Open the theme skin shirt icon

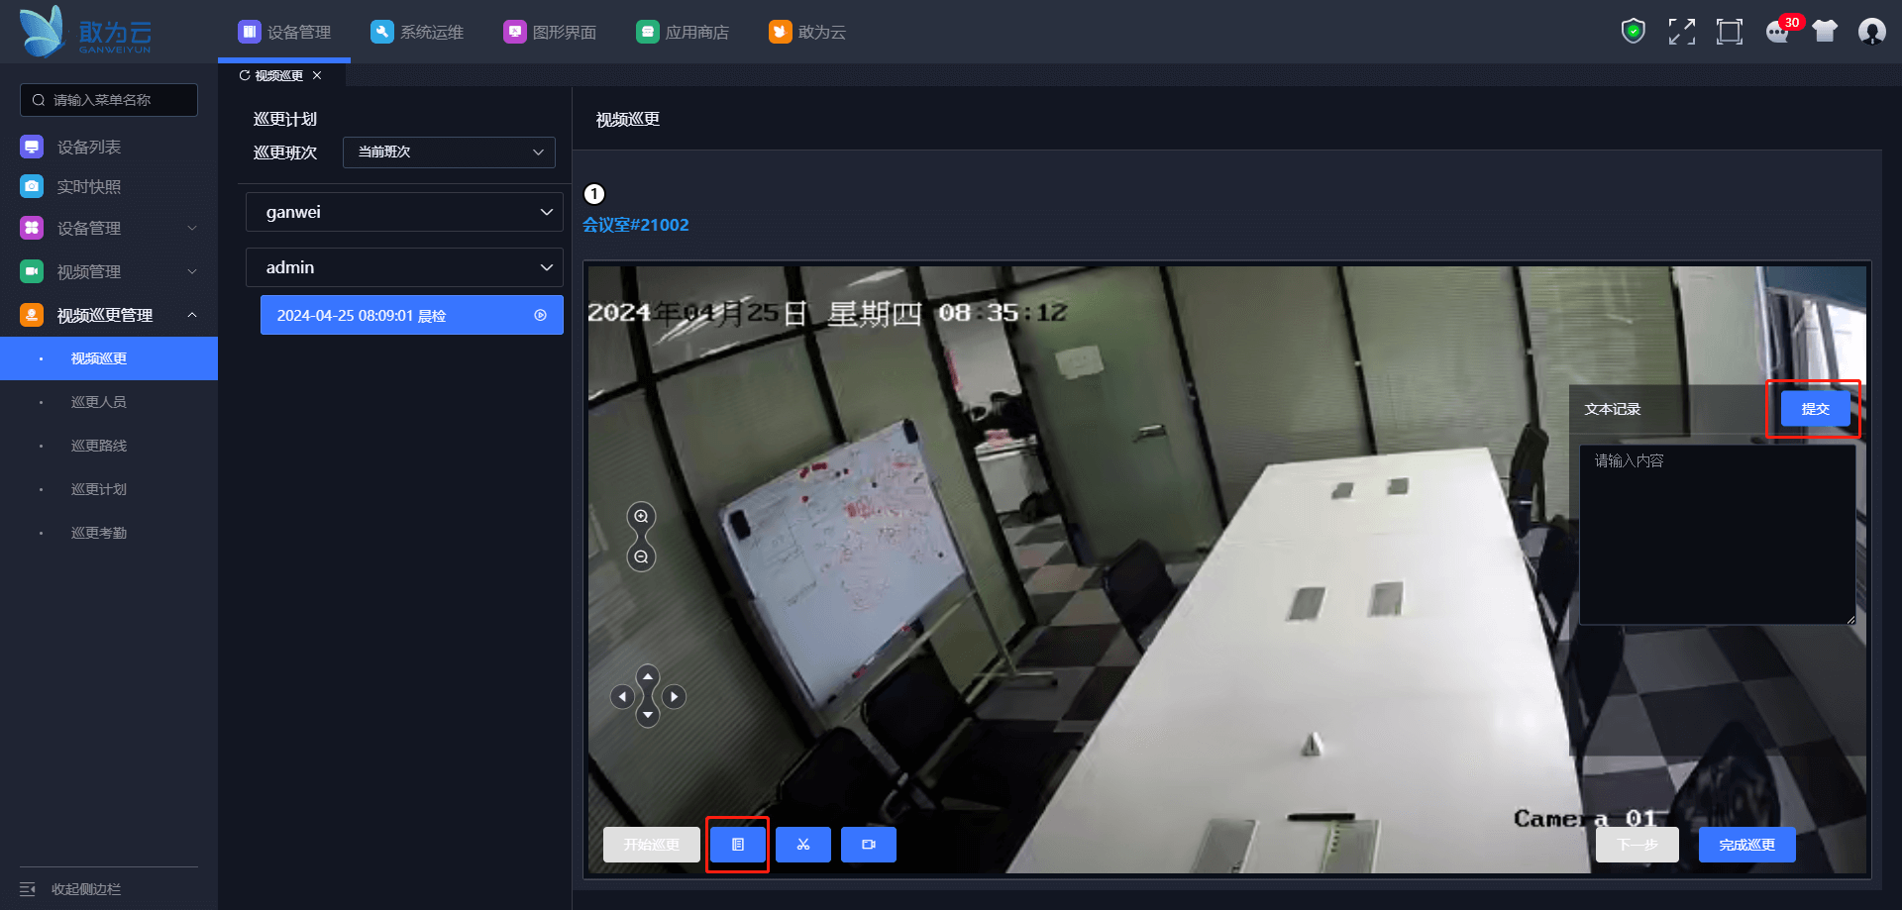(1825, 32)
